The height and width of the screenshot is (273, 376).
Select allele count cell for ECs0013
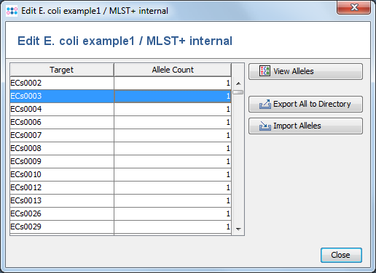(x=173, y=200)
